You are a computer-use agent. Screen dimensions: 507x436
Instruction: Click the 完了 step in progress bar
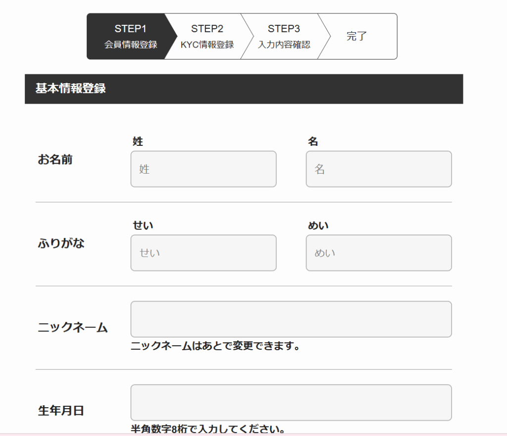(x=356, y=36)
